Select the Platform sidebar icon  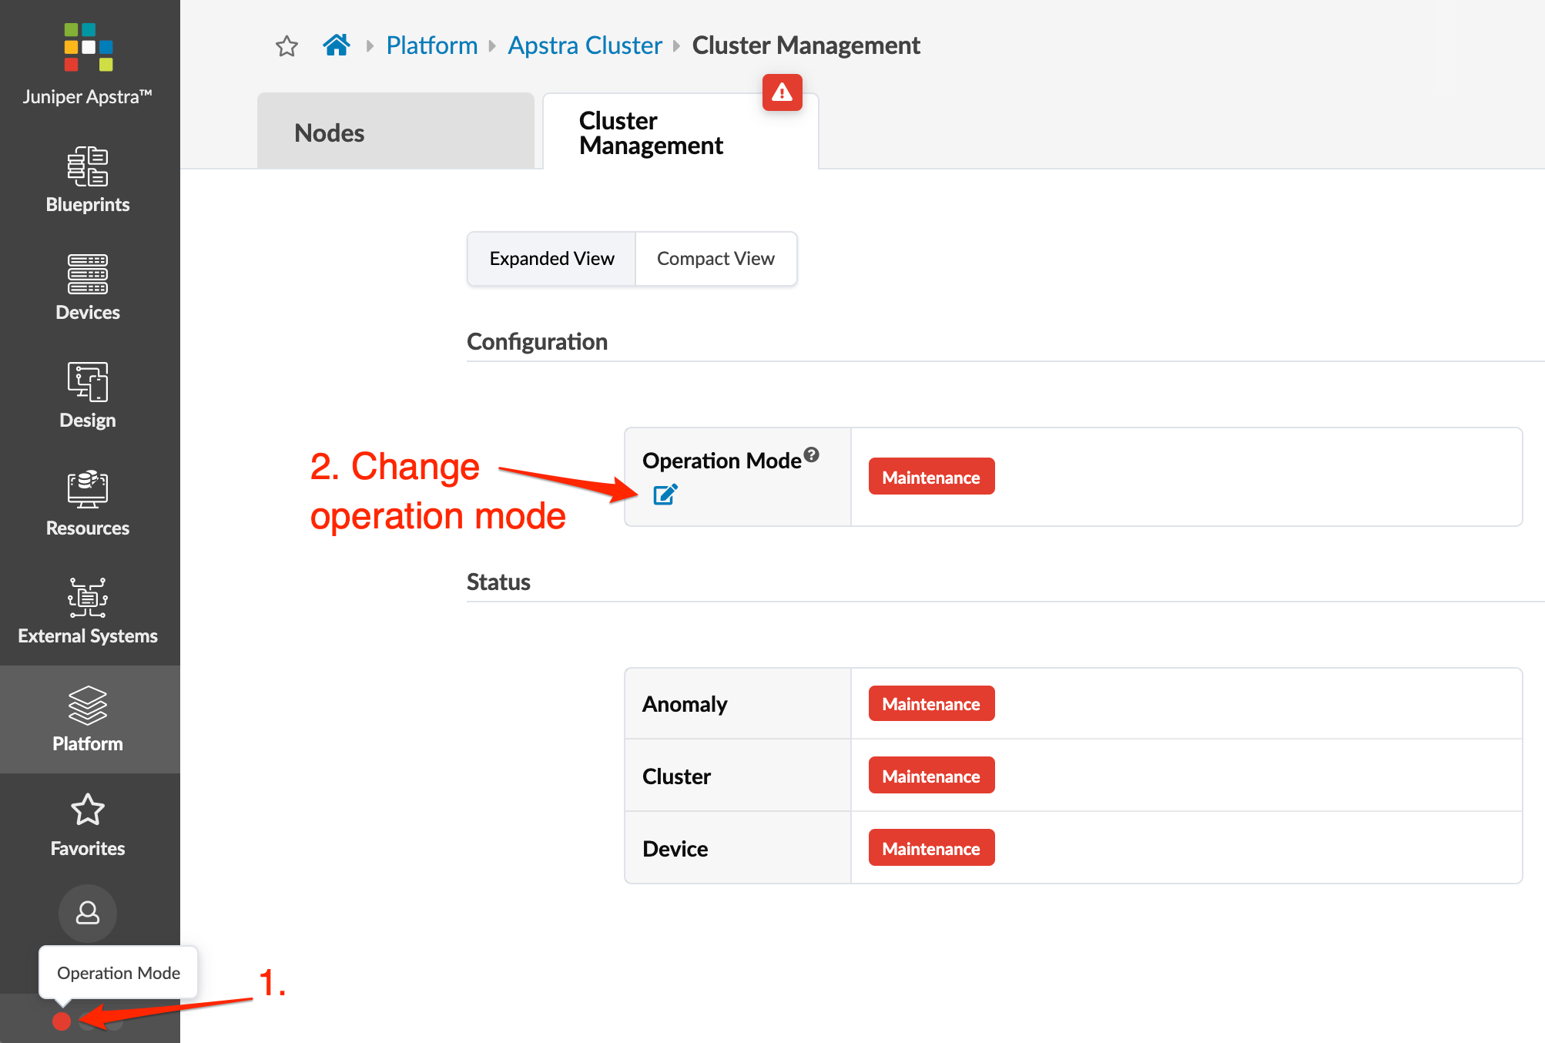88,719
